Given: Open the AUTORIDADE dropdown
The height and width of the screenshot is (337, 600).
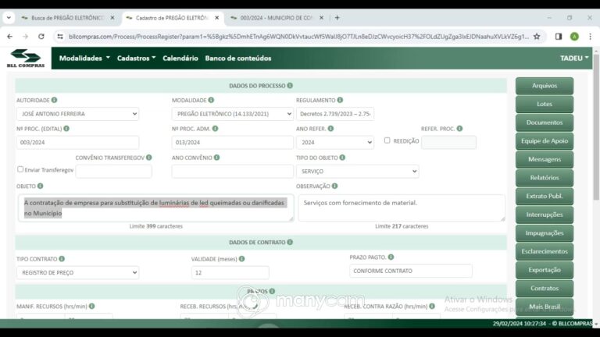Looking at the screenshot, I should [77, 114].
